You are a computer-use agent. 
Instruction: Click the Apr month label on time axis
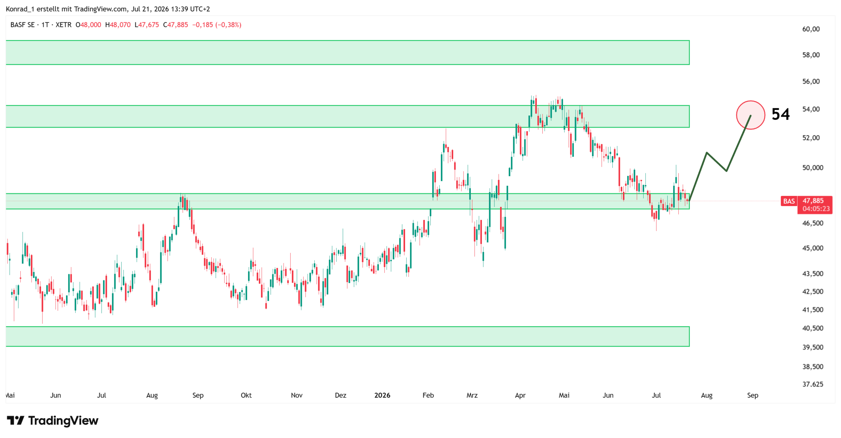coord(520,395)
